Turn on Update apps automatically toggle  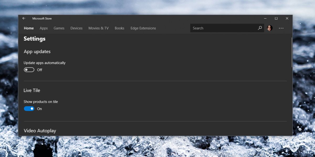[29, 70]
